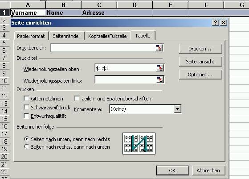The width and height of the screenshot is (249, 179).
Task: Click cell containing Adresse
Action: click(99, 13)
